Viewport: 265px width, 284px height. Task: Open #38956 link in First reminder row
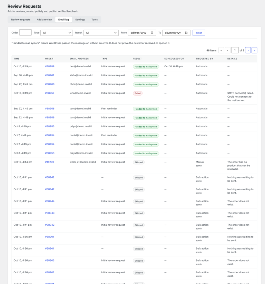pos(50,109)
